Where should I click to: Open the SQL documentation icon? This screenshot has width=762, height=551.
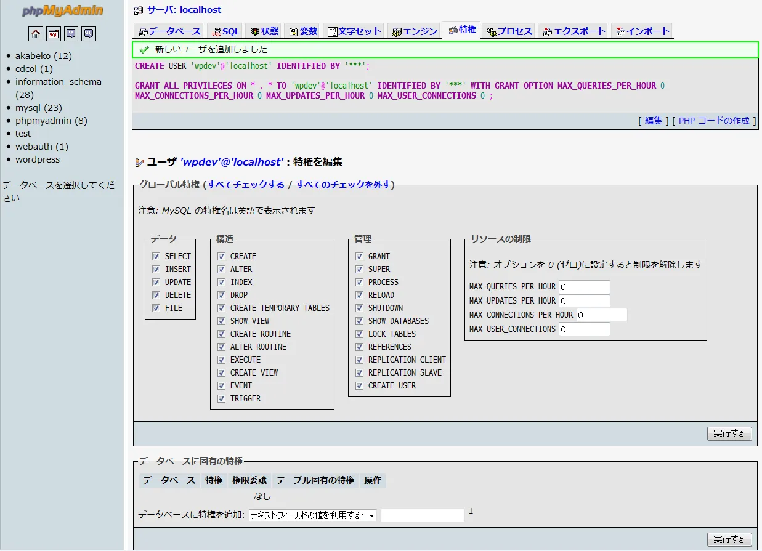pos(89,34)
